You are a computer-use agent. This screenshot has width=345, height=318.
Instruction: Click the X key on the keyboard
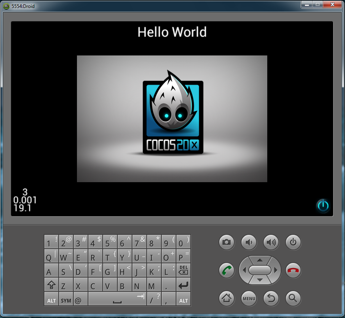click(x=80, y=284)
